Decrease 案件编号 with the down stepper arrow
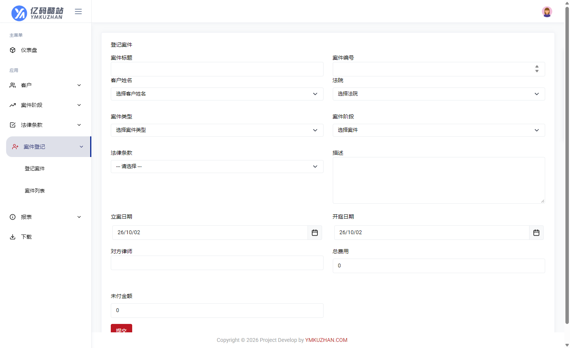The height and width of the screenshot is (348, 570). (x=537, y=71)
